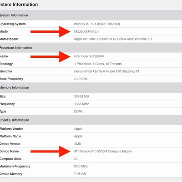Click the 'Motherboard' label
This screenshot has height=182, width=182.
click(9, 39)
